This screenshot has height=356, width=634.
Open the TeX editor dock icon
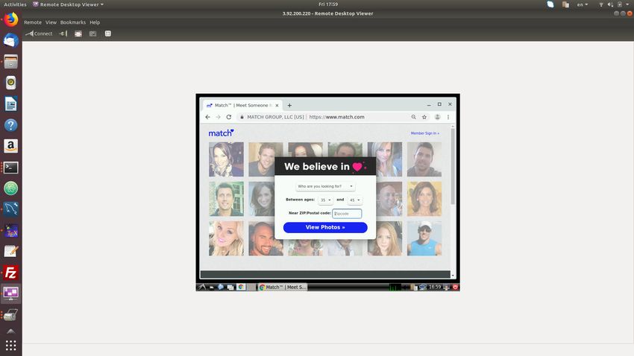click(x=11, y=231)
